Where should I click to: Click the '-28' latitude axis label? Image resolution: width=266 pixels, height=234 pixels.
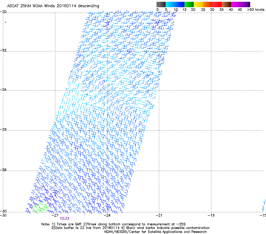point(3,170)
